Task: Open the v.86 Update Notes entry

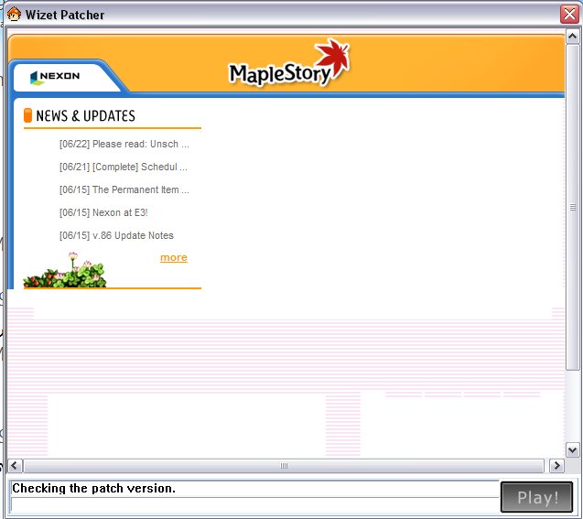Action: (116, 235)
